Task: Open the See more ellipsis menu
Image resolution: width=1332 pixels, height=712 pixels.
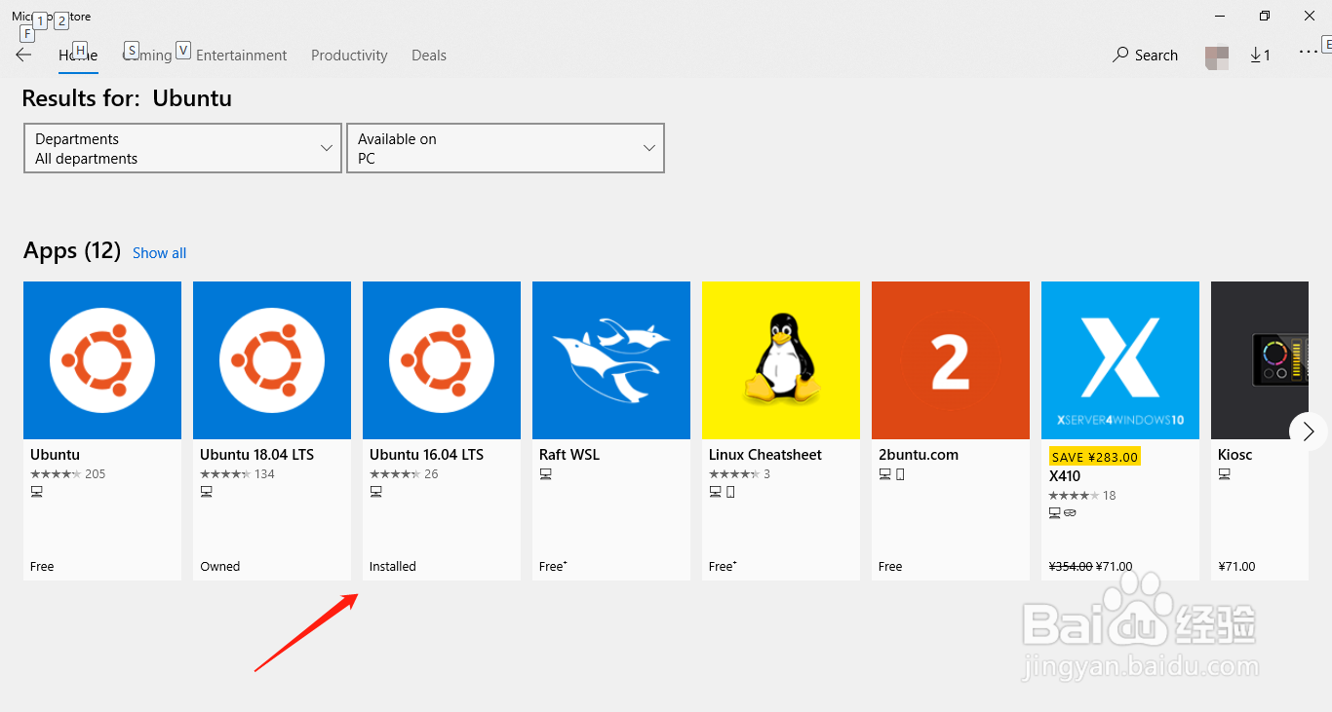Action: [1309, 53]
